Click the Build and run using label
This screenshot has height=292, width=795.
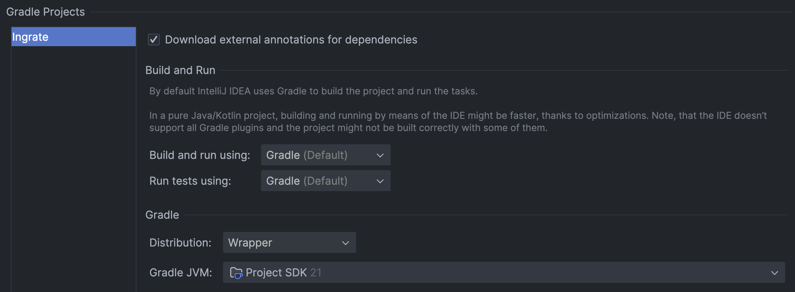tap(200, 155)
